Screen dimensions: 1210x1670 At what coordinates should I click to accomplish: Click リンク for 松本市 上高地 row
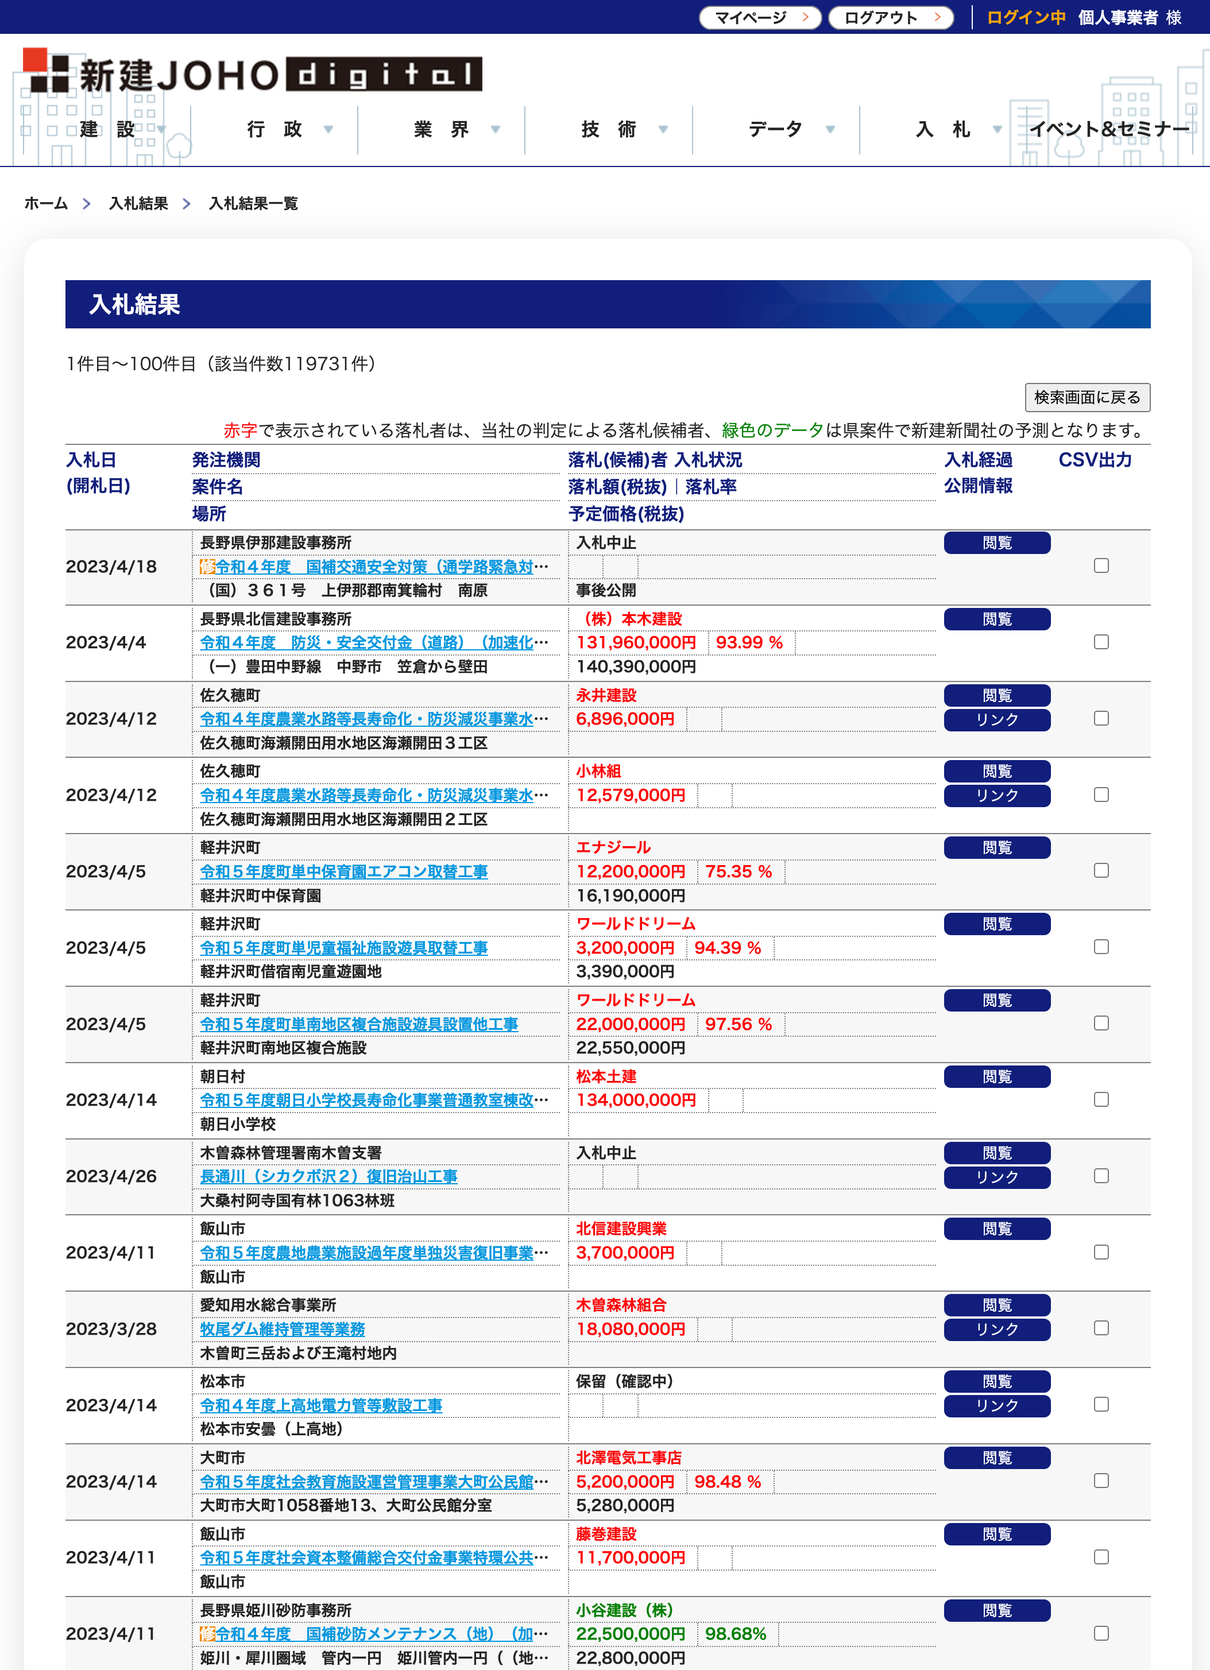coord(997,1406)
